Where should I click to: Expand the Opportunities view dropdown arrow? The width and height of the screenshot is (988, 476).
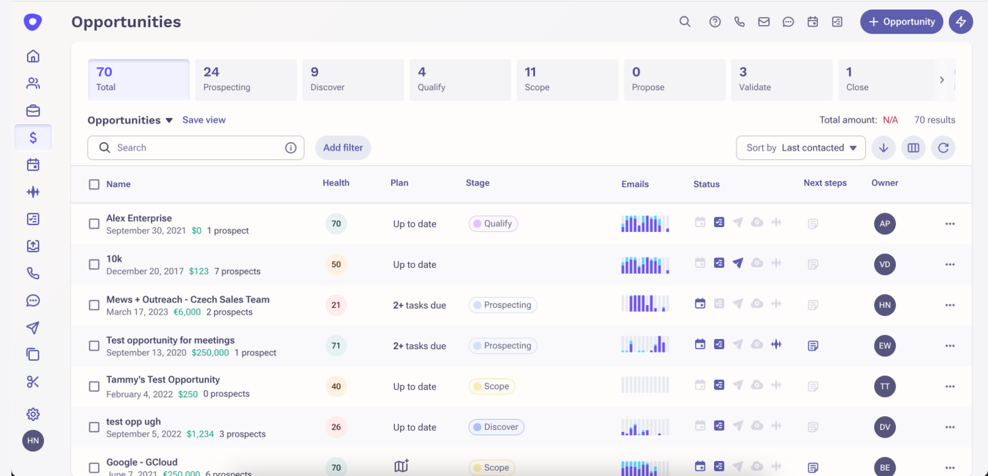click(169, 120)
